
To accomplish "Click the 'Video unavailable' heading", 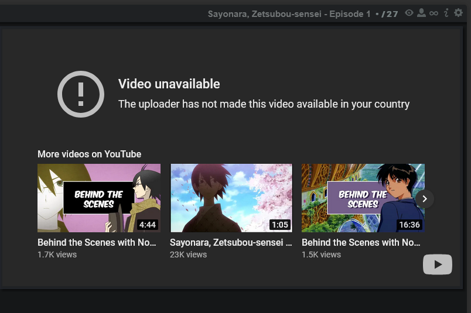I will (x=169, y=84).
